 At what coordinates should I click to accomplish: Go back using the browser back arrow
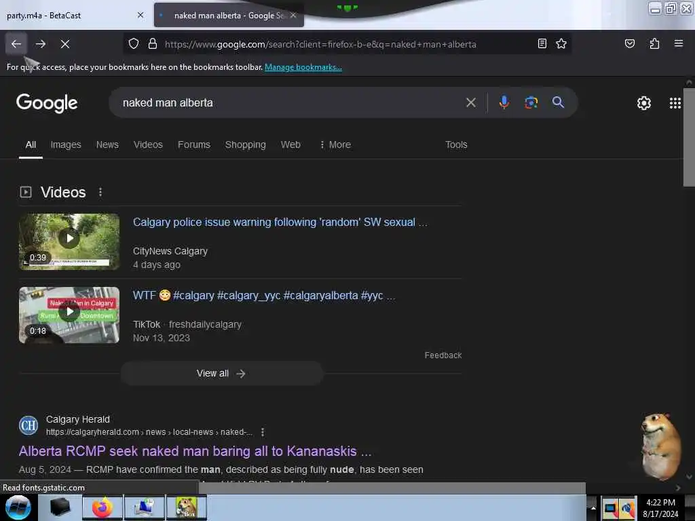[16, 44]
